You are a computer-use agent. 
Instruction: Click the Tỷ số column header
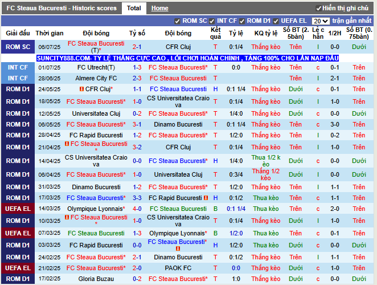pos(137,33)
